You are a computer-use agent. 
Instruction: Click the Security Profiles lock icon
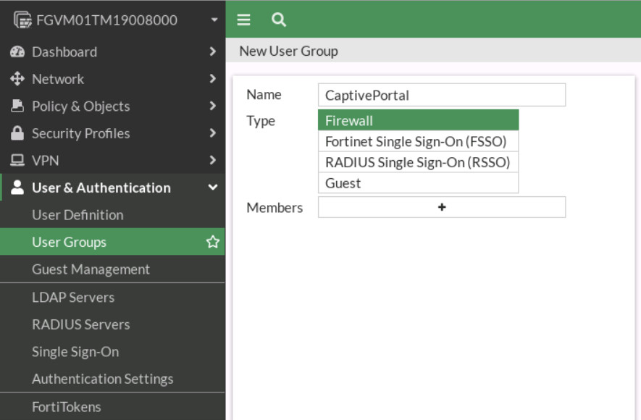coord(17,133)
